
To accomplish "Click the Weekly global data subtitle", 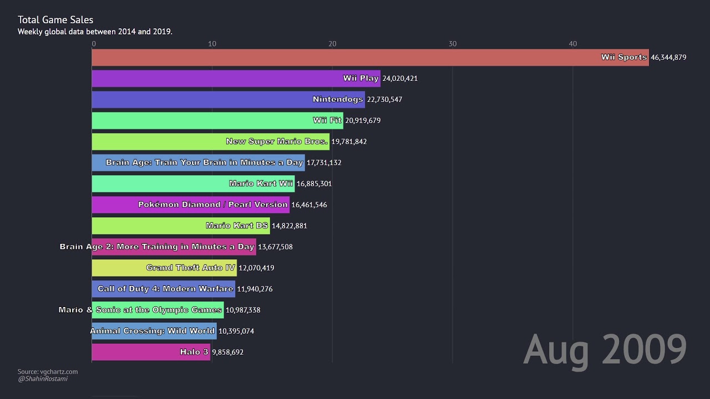I will [x=95, y=32].
